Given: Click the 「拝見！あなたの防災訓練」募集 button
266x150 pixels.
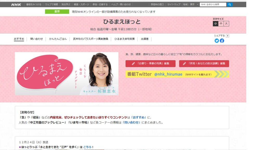Looking at the screenshot, I should pos(204,64).
